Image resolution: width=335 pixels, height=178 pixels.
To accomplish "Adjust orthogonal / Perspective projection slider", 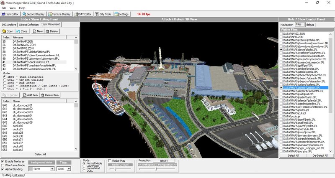I will [x=156, y=169].
